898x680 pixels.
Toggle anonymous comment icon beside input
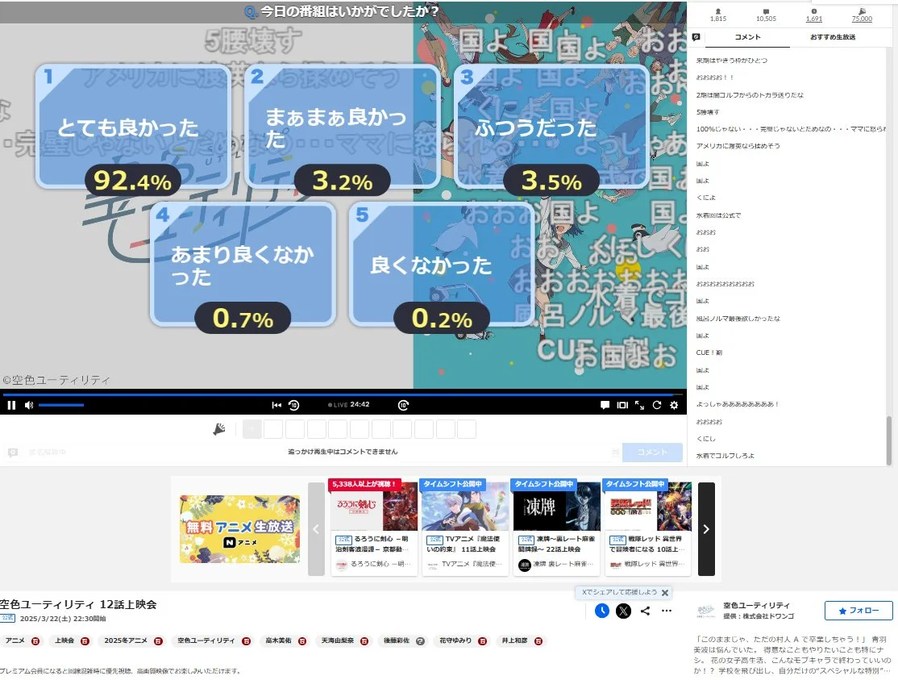pos(13,453)
